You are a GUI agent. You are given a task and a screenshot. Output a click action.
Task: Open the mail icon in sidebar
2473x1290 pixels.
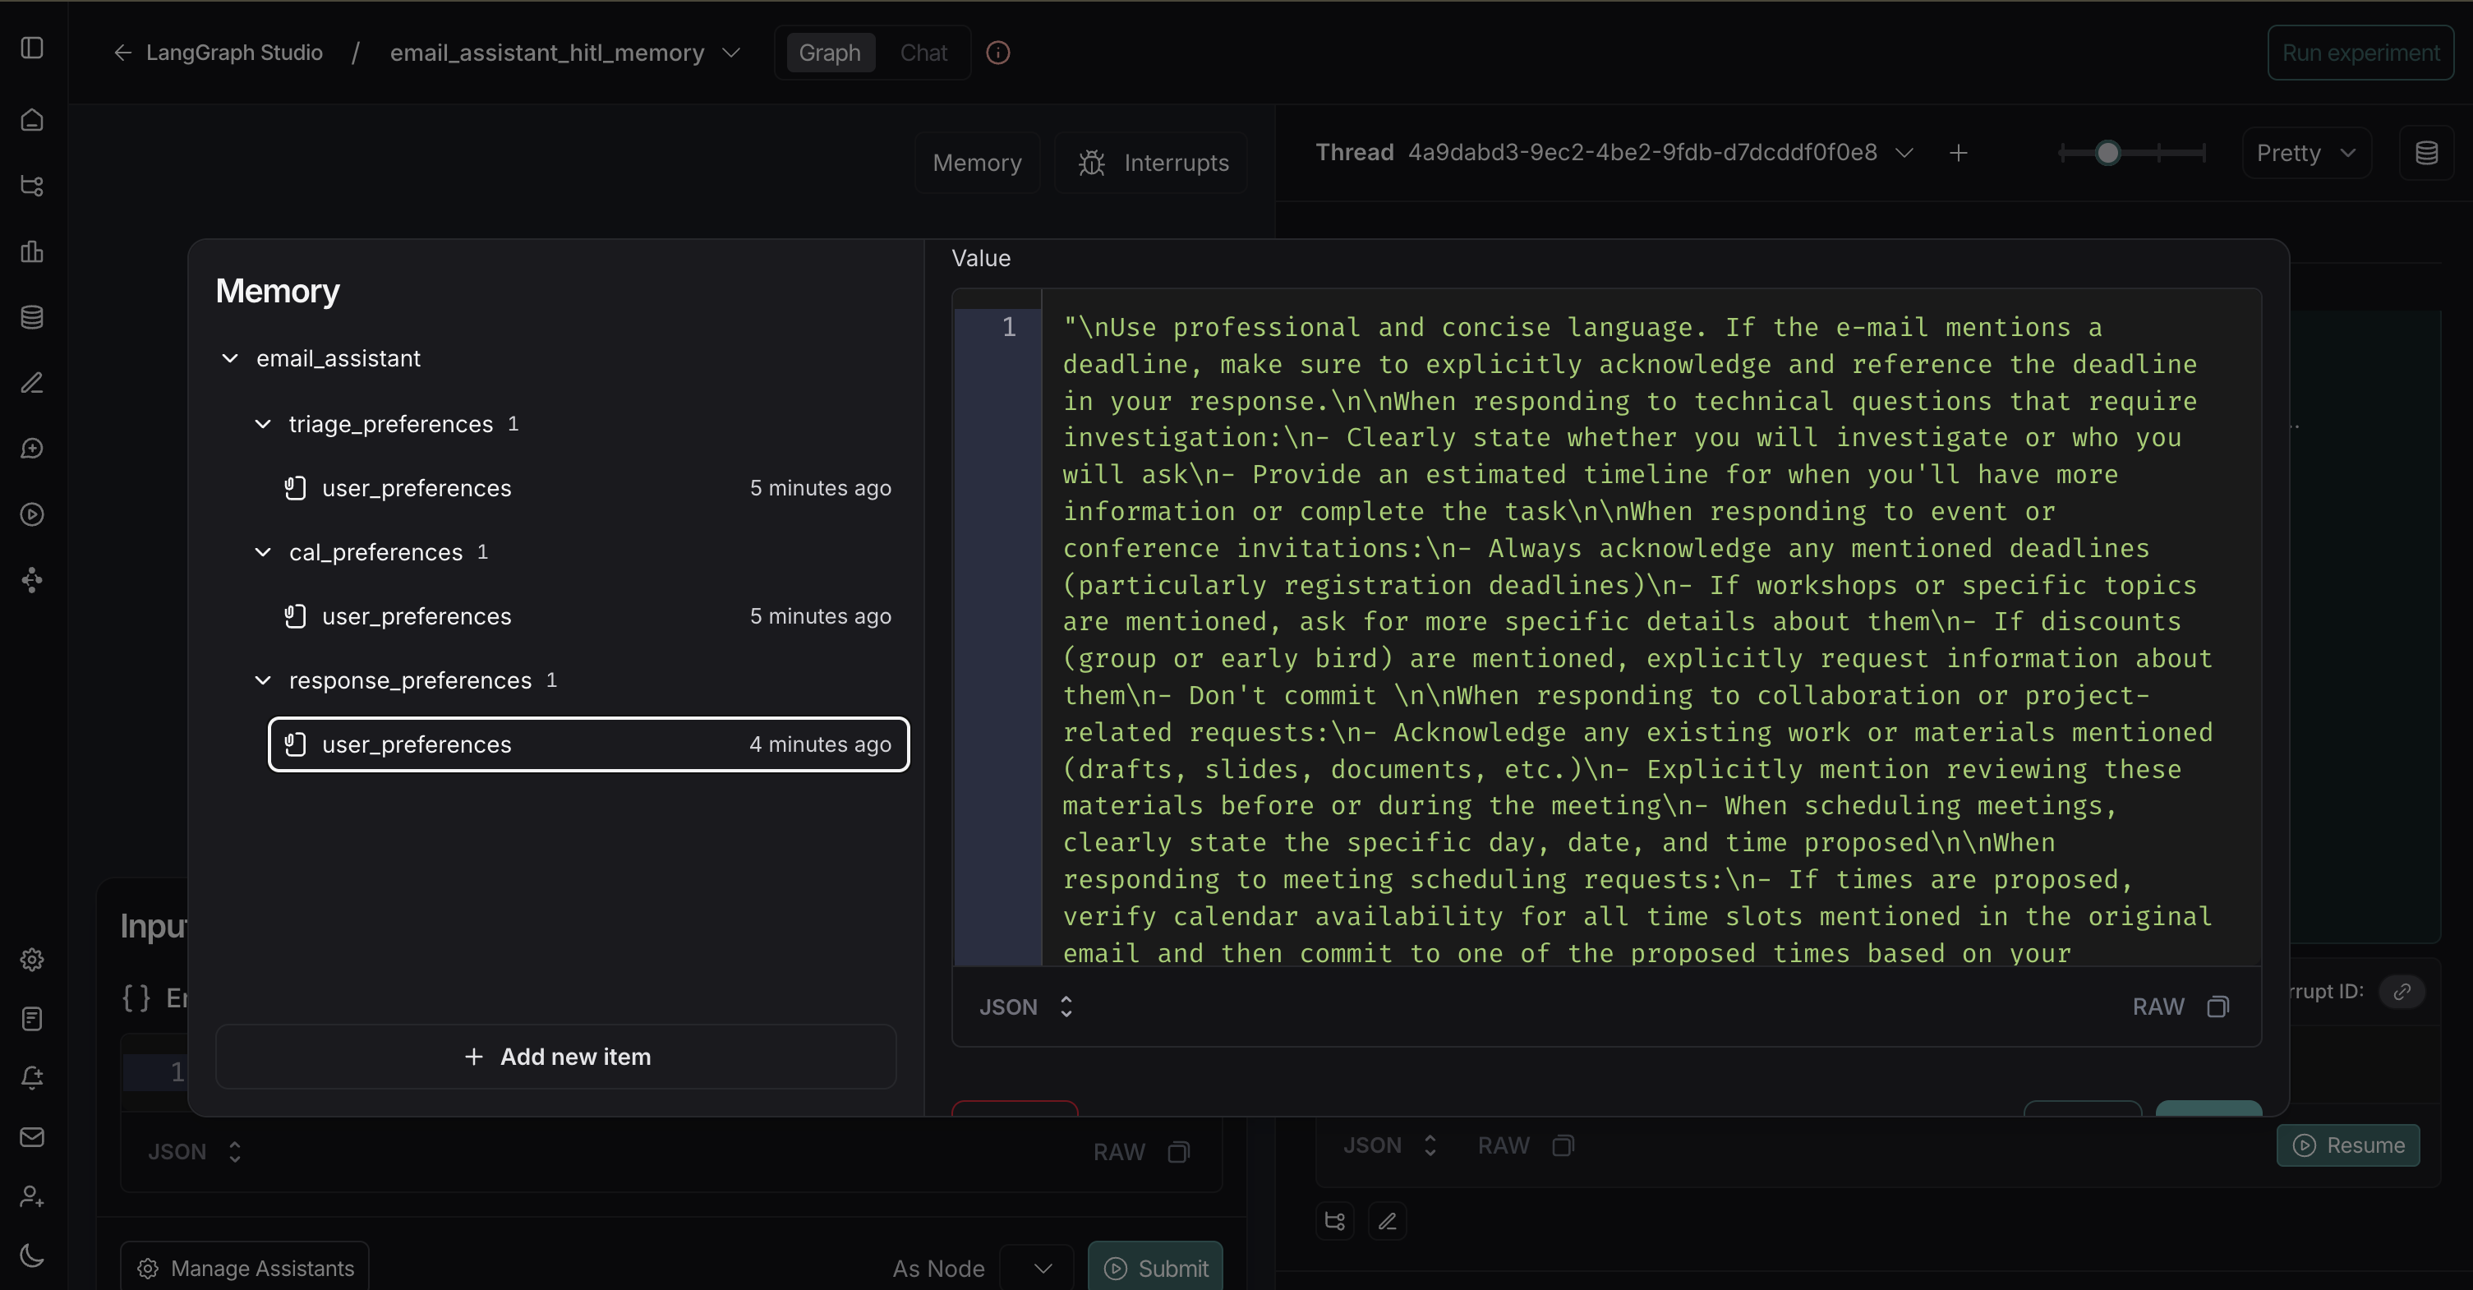pos(32,1137)
